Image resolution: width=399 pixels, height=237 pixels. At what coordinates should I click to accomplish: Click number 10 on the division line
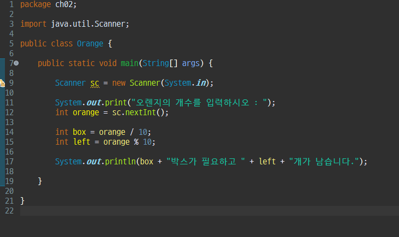[x=143, y=132]
